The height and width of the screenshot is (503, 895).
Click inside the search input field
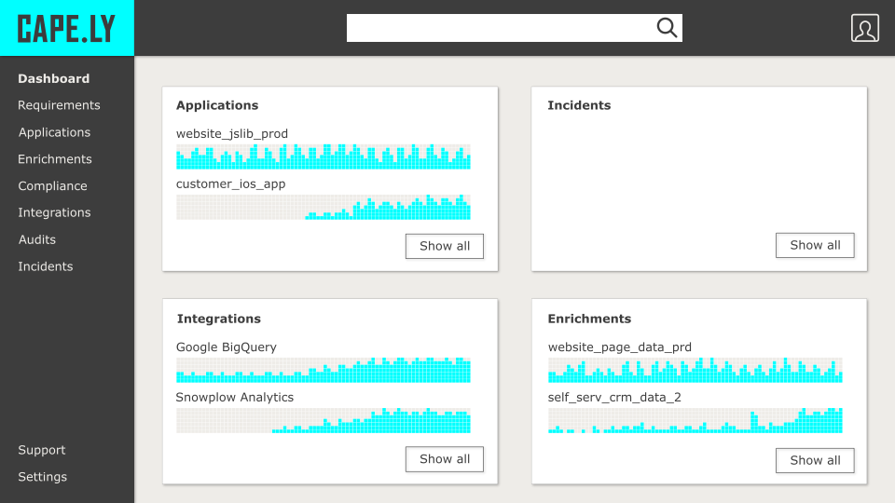499,28
